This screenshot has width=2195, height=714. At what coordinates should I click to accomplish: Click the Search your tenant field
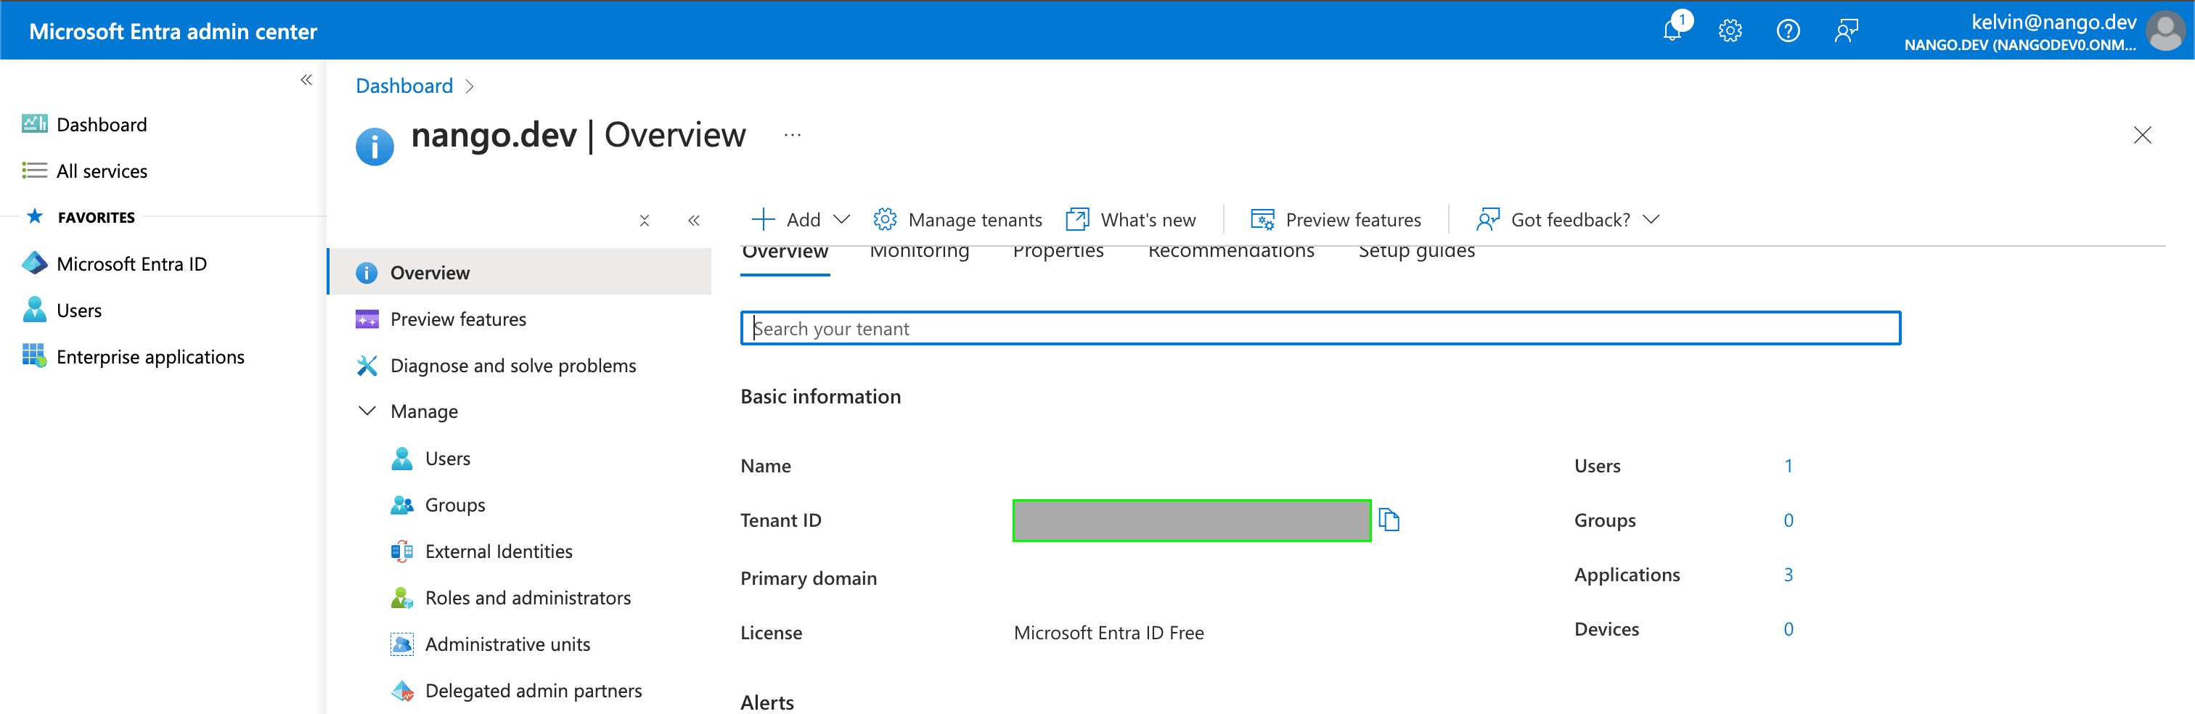coord(1321,328)
